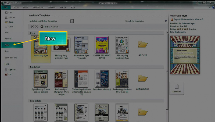Open the All Event folder
215x122 pixels.
(143, 48)
